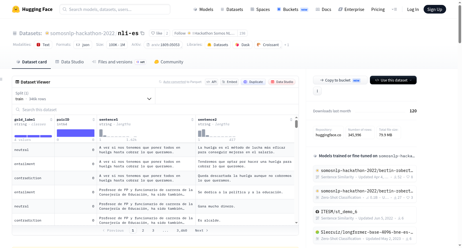
Task: Click the Embed button
Action: (230, 82)
